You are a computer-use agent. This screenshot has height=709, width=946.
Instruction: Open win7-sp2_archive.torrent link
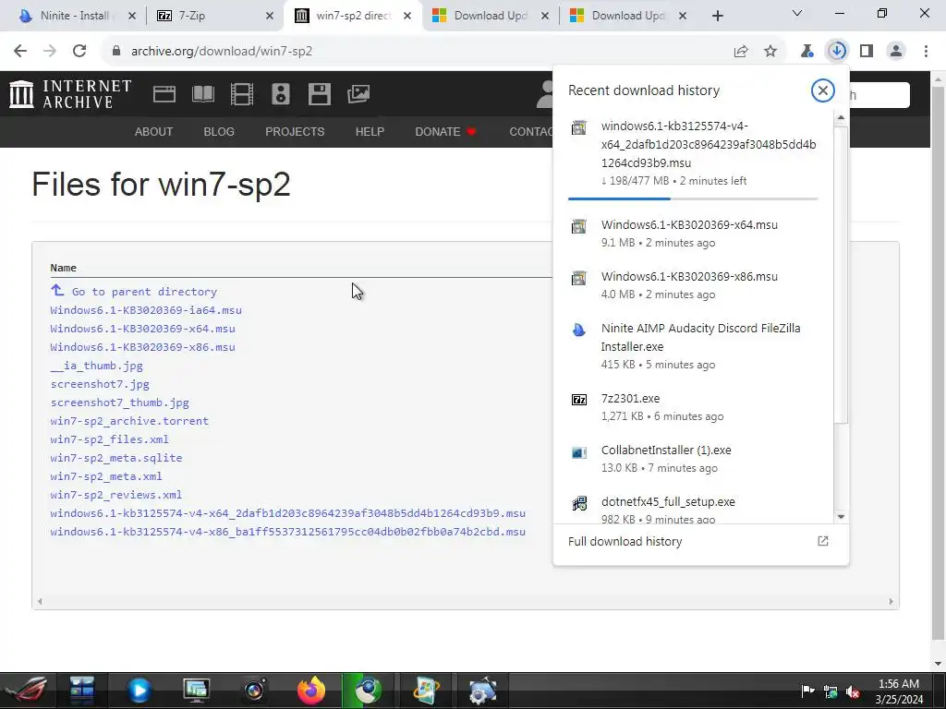point(129,421)
